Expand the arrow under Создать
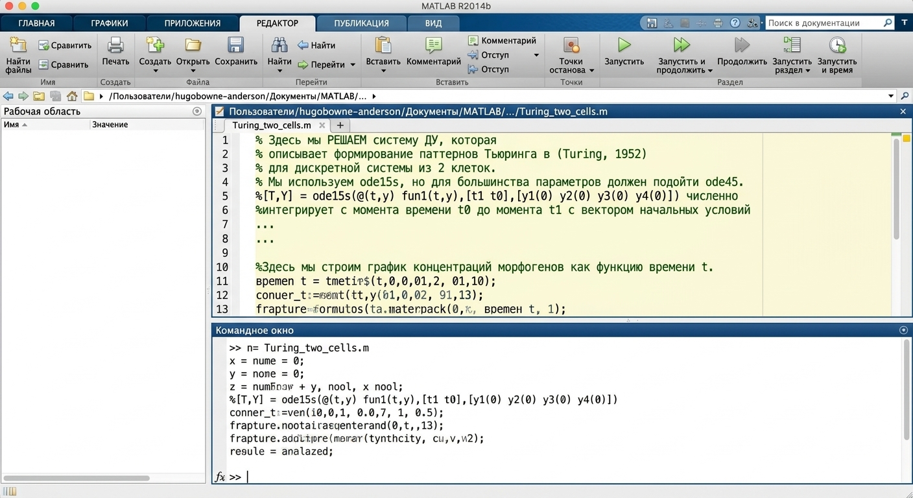The height and width of the screenshot is (498, 913). pyautogui.click(x=155, y=71)
